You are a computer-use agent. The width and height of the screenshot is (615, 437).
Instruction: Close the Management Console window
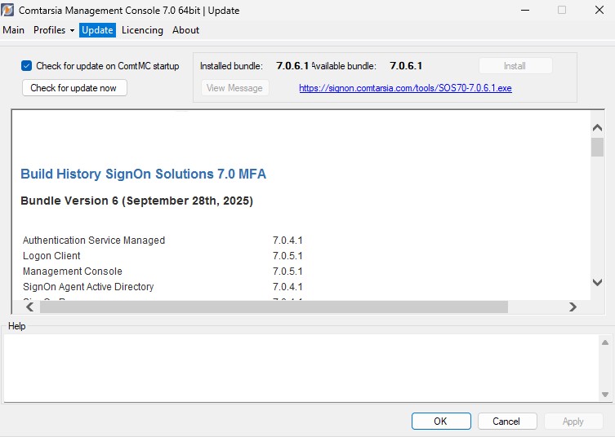coord(599,10)
